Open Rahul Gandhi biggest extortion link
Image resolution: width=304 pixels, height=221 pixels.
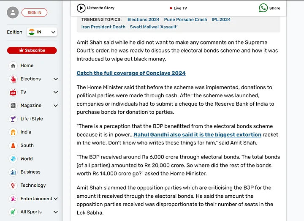click(197, 135)
